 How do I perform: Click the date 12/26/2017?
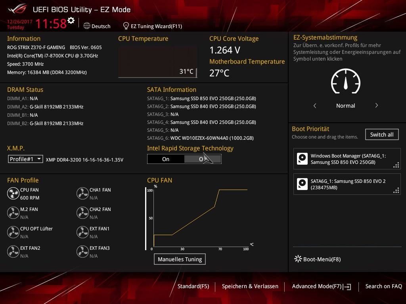point(20,22)
